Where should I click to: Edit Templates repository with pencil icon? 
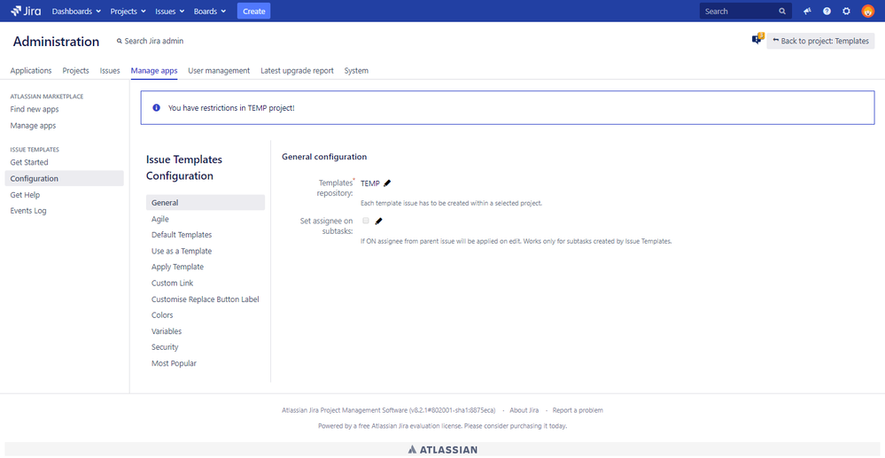click(x=386, y=183)
